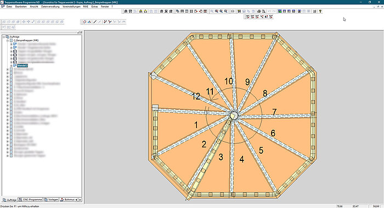The width and height of the screenshot is (384, 208).
Task: Click the printer icon in the main toolbar
Action: click(259, 11)
